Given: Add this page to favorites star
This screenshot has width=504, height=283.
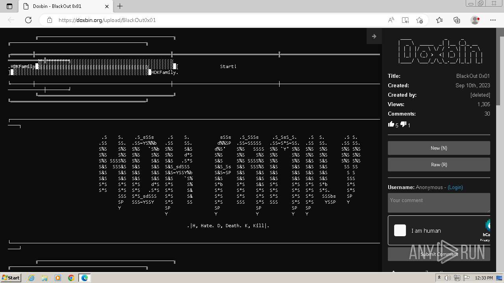Looking at the screenshot, I should click(x=419, y=20).
